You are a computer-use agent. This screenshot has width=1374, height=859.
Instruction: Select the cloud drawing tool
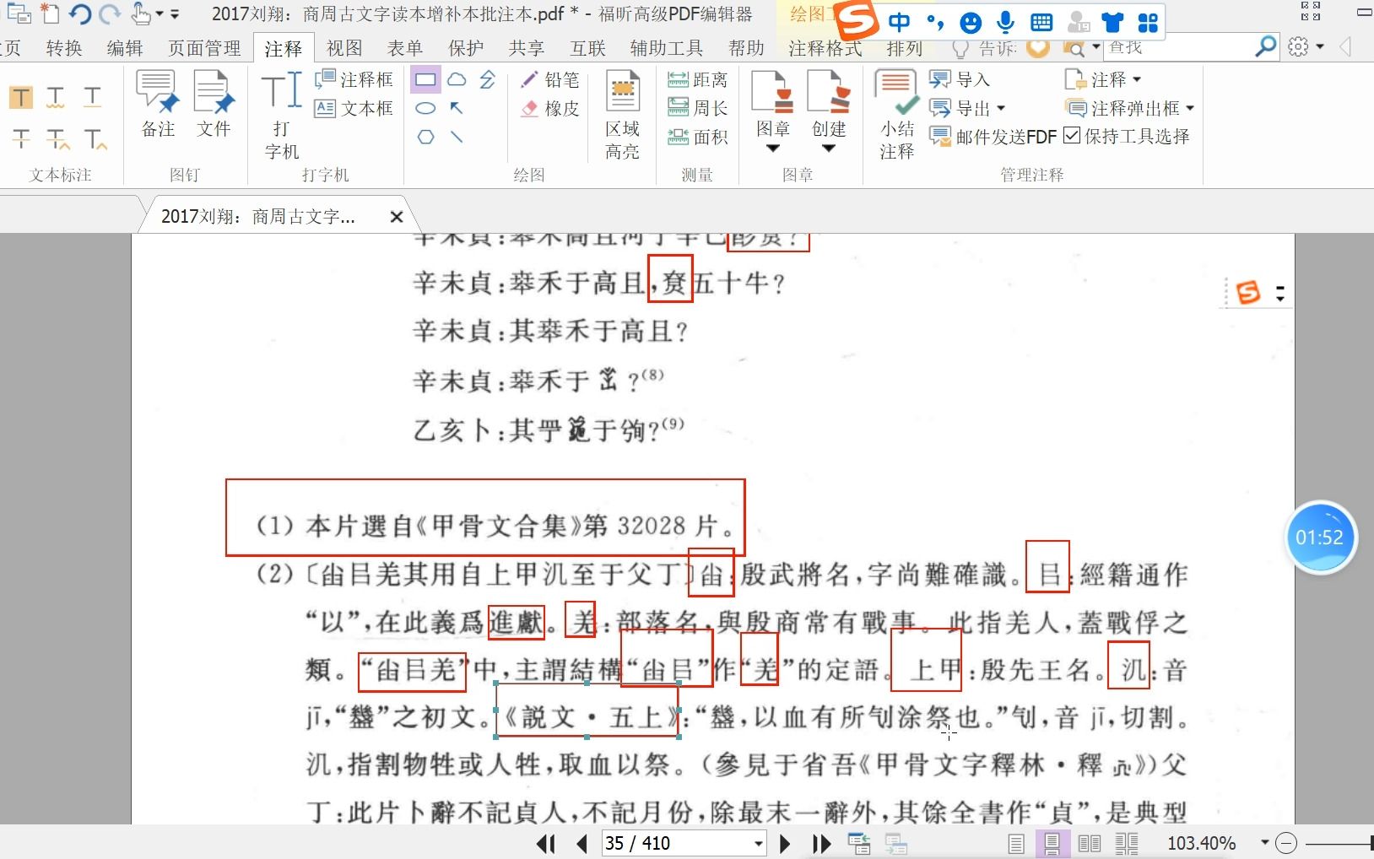pyautogui.click(x=457, y=80)
